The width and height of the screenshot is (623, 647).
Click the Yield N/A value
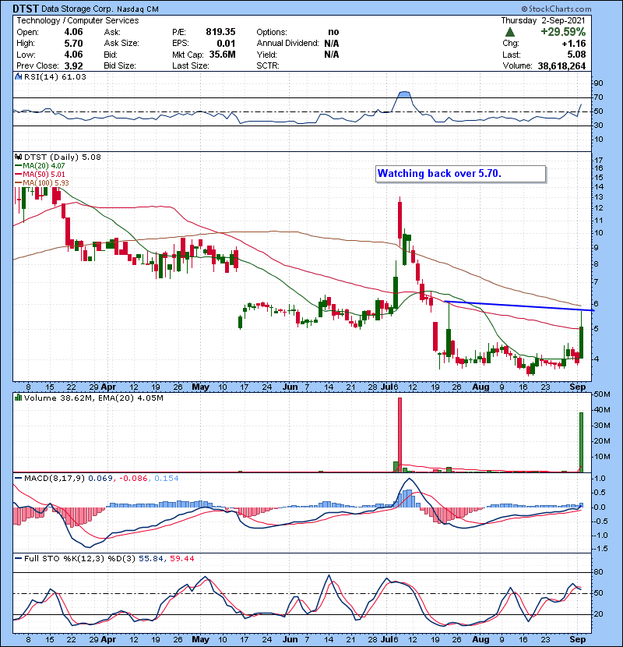click(332, 55)
